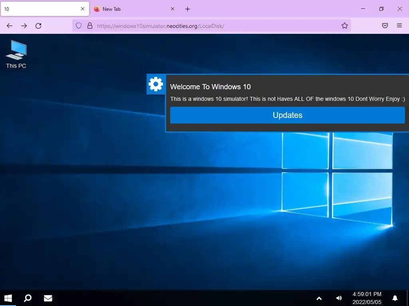409x306 pixels.
Task: View site security padlock info
Action: point(90,25)
